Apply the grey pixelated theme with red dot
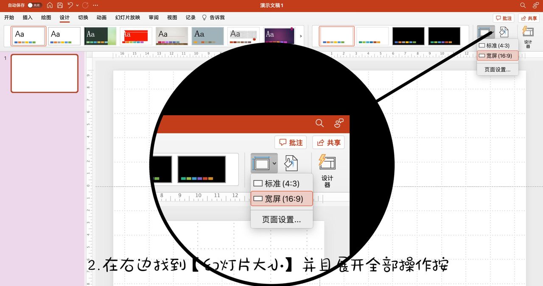 click(x=244, y=36)
